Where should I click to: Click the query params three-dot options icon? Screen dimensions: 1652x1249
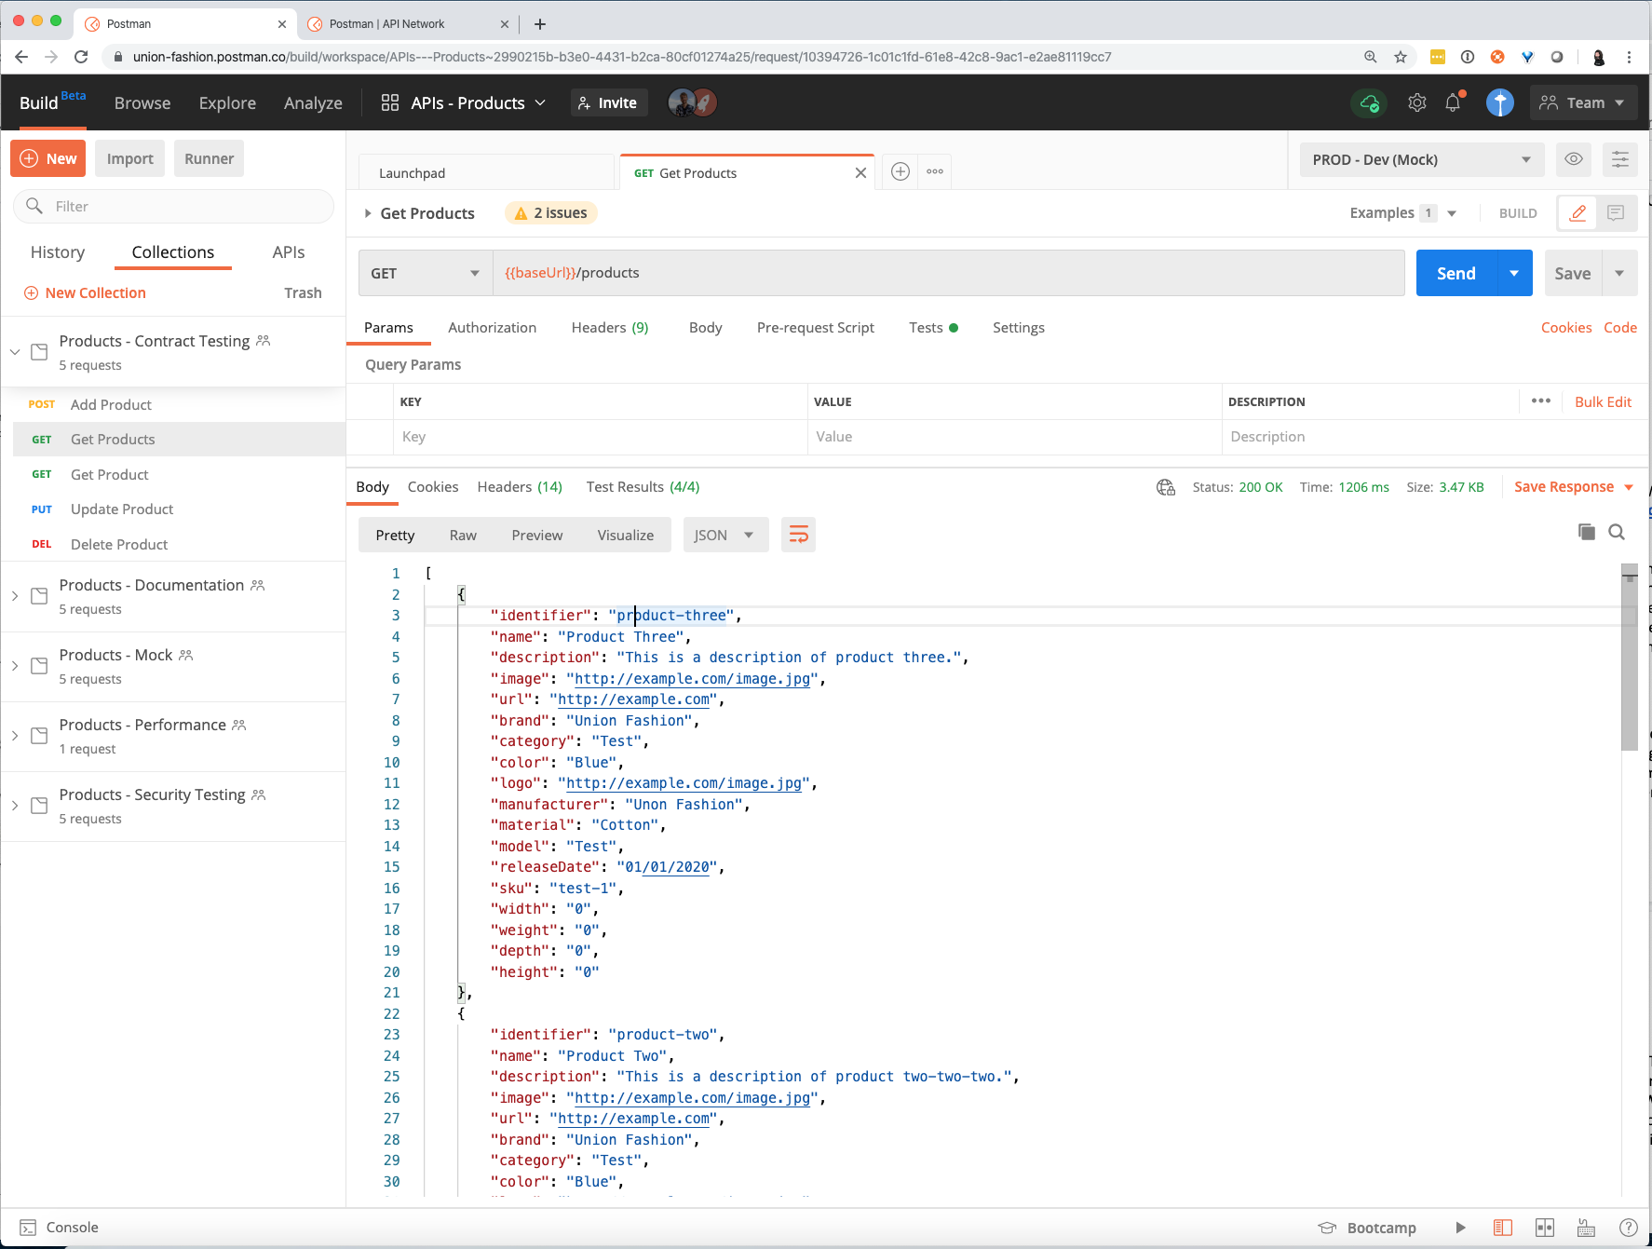tap(1541, 401)
